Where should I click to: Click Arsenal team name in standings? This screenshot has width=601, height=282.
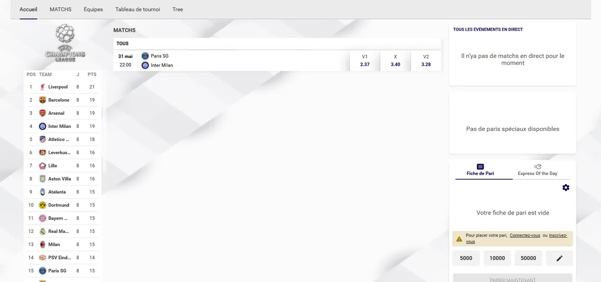[x=57, y=113]
